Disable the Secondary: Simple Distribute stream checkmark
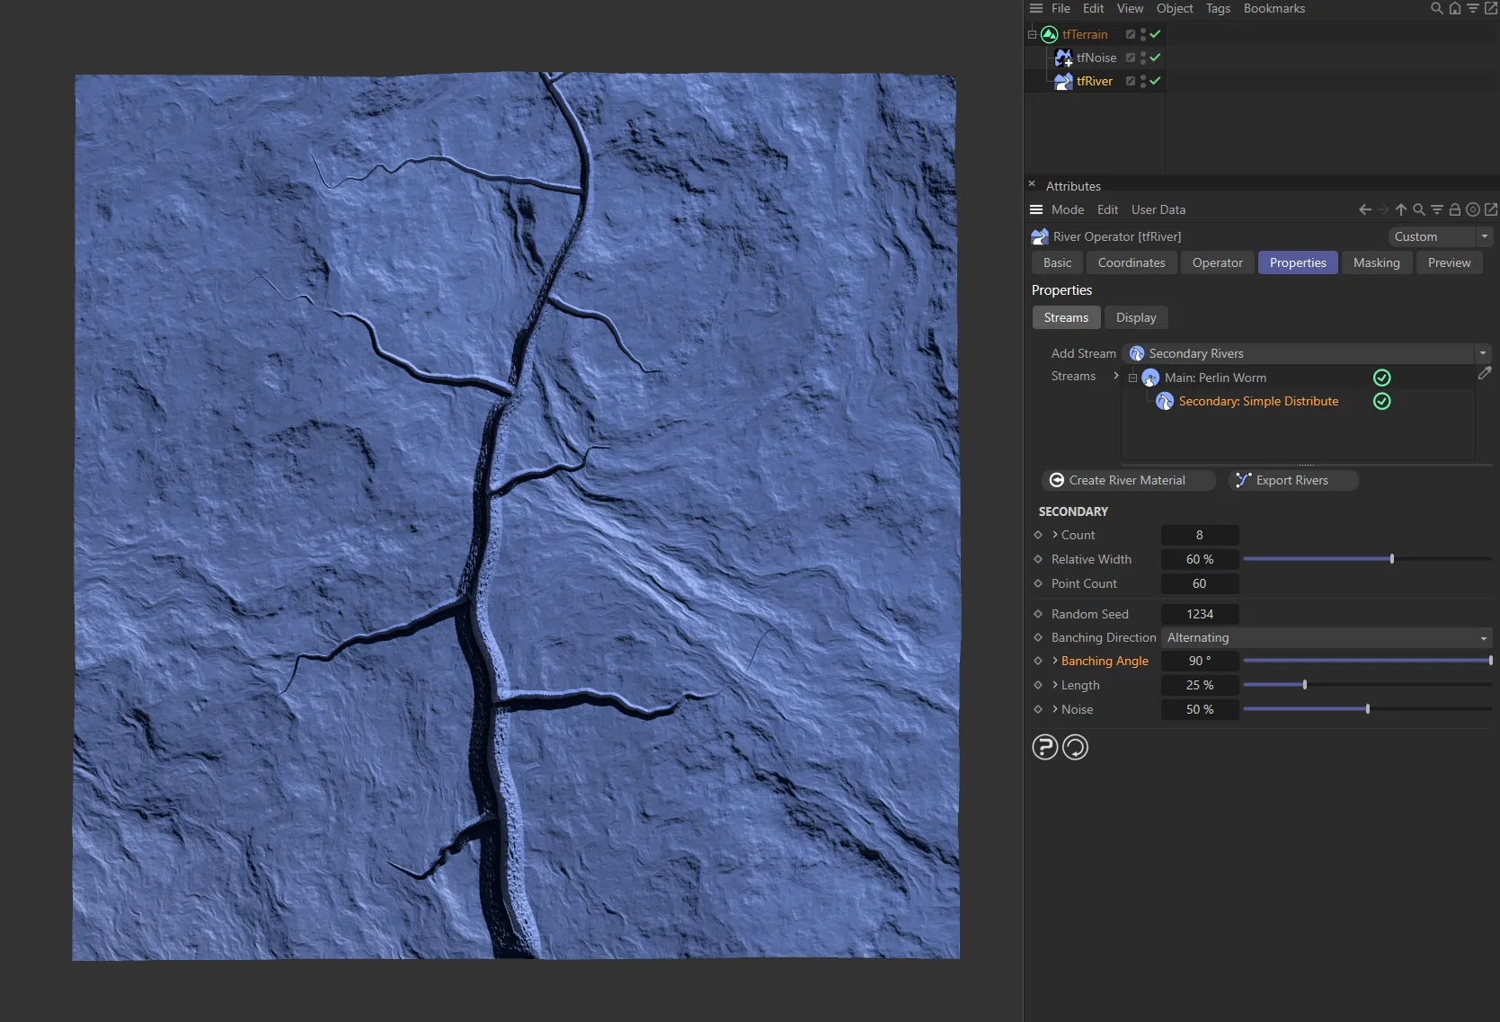The image size is (1500, 1022). click(1381, 401)
